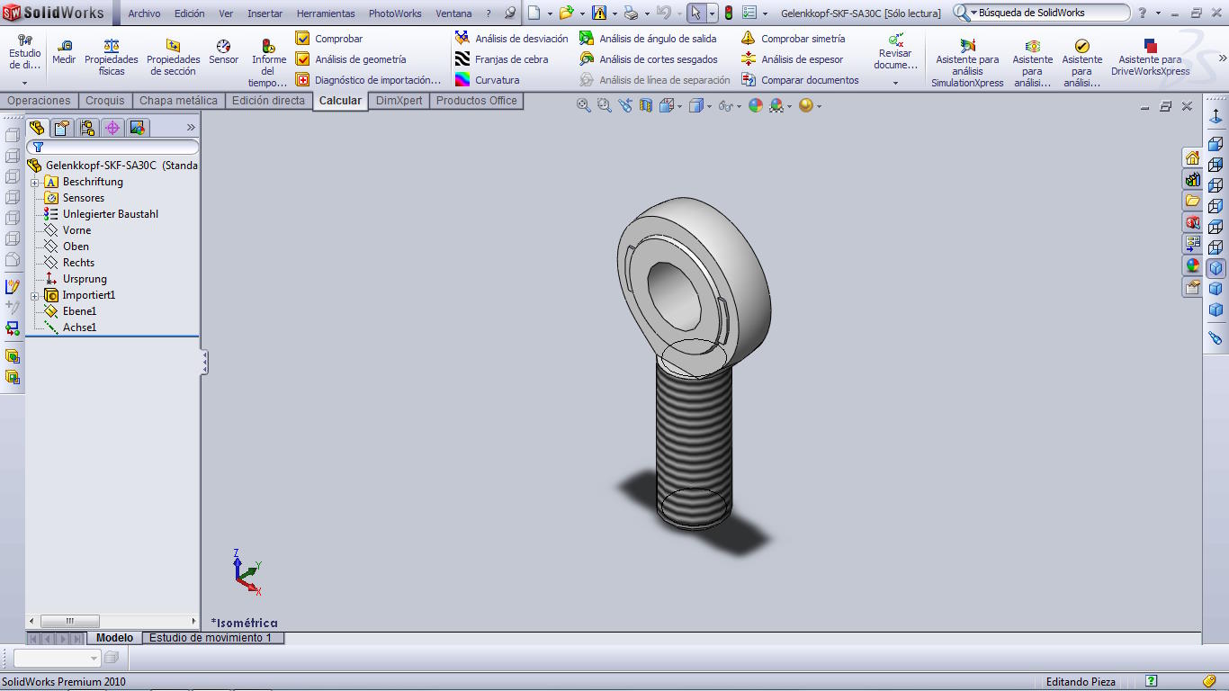Switch to Estudio de movimiento 1 tab
This screenshot has width=1229, height=691.
click(212, 638)
